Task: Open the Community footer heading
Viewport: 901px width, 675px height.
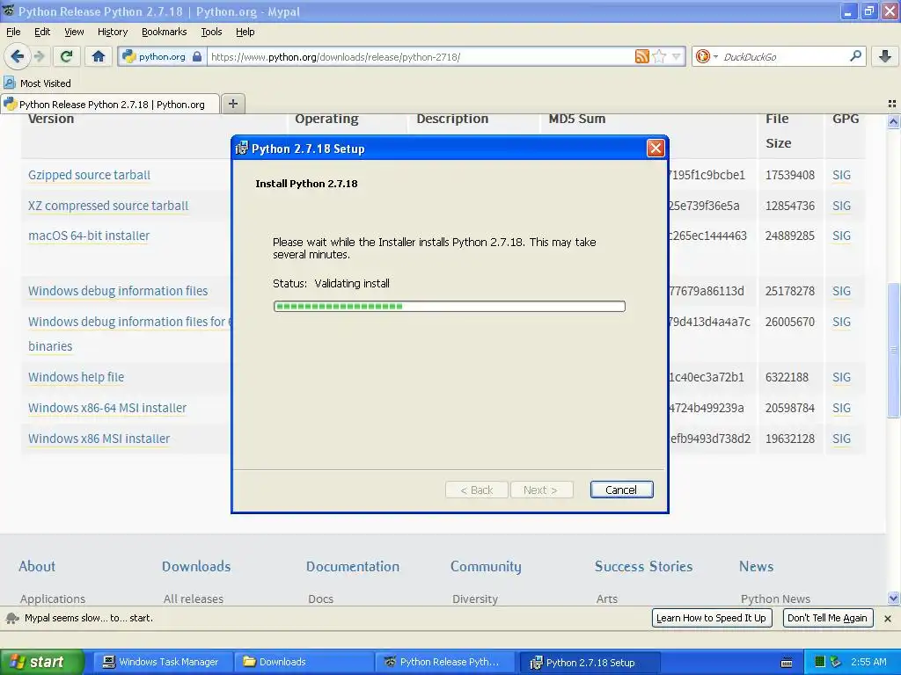Action: click(486, 567)
